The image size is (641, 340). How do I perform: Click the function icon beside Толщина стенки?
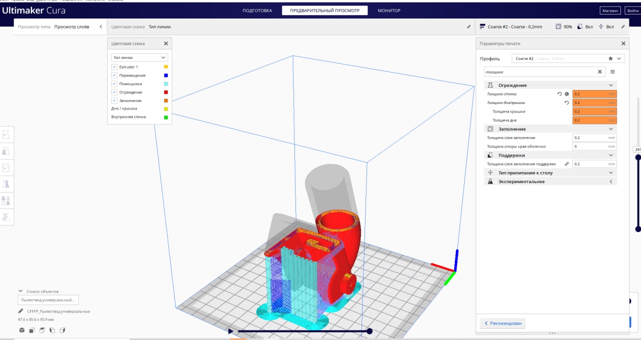567,94
